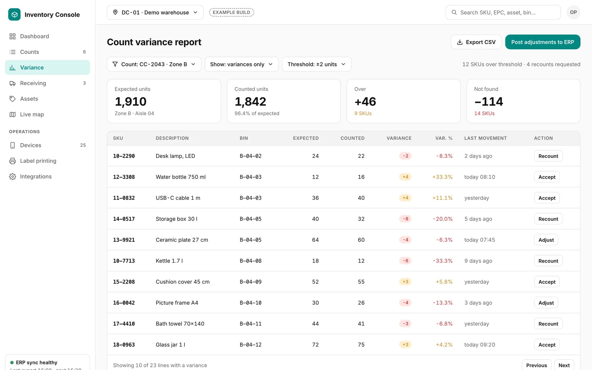This screenshot has height=370, width=592.
Task: Click the Dashboard grid icon
Action: [12, 36]
